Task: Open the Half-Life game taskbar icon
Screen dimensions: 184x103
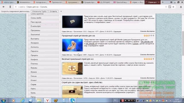Action: 56,100
